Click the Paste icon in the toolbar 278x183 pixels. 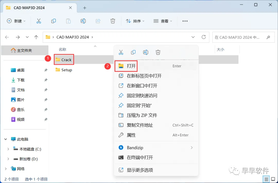point(68,21)
